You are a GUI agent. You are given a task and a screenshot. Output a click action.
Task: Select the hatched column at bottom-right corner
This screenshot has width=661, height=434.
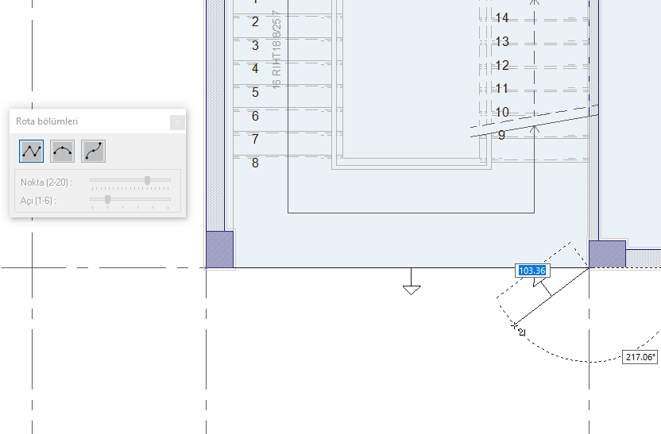click(607, 254)
